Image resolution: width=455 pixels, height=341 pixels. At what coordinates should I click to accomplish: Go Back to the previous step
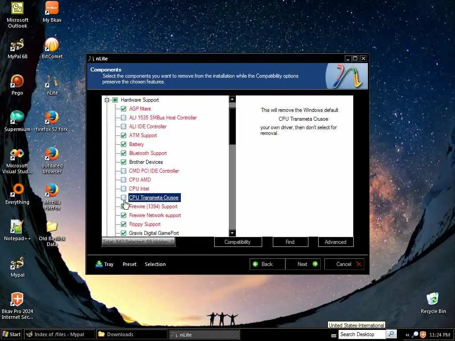(267, 264)
